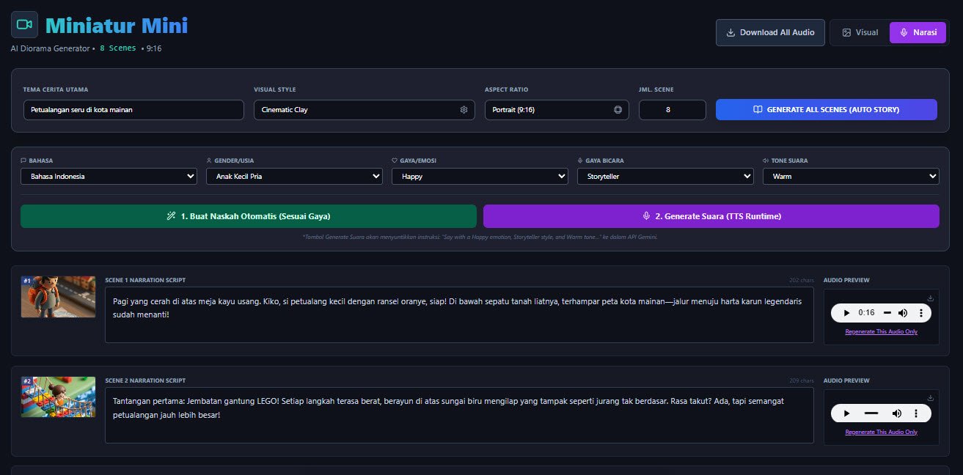963x475 pixels.
Task: Play the Scene 2 audio preview
Action: click(846, 413)
